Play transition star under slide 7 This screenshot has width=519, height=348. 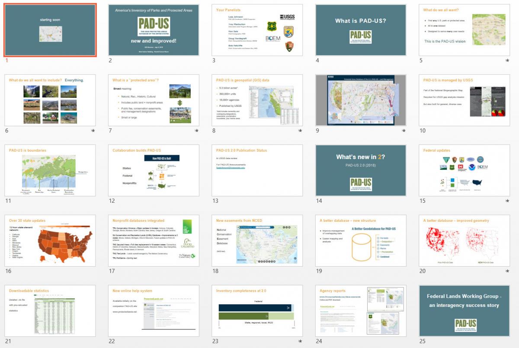coord(197,130)
